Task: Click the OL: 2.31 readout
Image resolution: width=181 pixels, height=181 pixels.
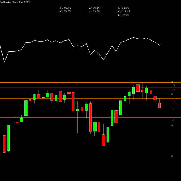Action: pyautogui.click(x=124, y=15)
